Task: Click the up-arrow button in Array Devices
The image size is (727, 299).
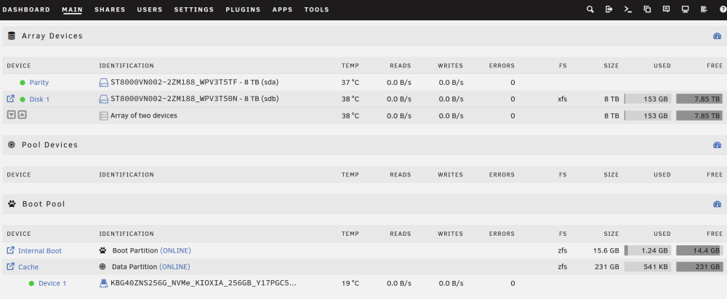Action: point(22,115)
